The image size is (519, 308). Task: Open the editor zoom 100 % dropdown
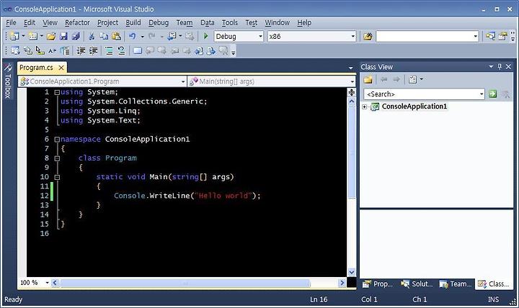pos(48,283)
